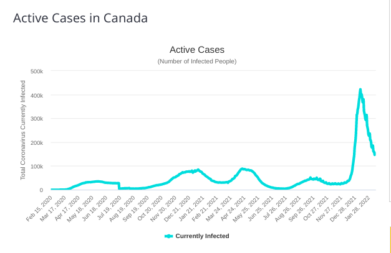This screenshot has width=391, height=253.
Task: Click the Currently Infected legend line marker
Action: click(168, 236)
